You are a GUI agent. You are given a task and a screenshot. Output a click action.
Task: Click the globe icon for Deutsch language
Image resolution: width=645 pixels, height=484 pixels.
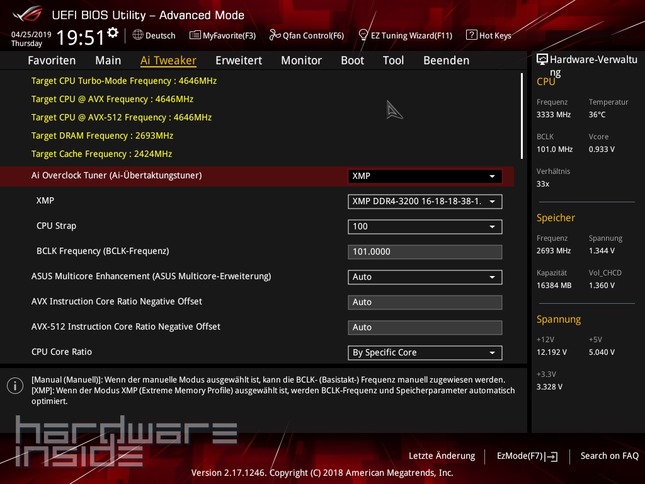tap(138, 35)
